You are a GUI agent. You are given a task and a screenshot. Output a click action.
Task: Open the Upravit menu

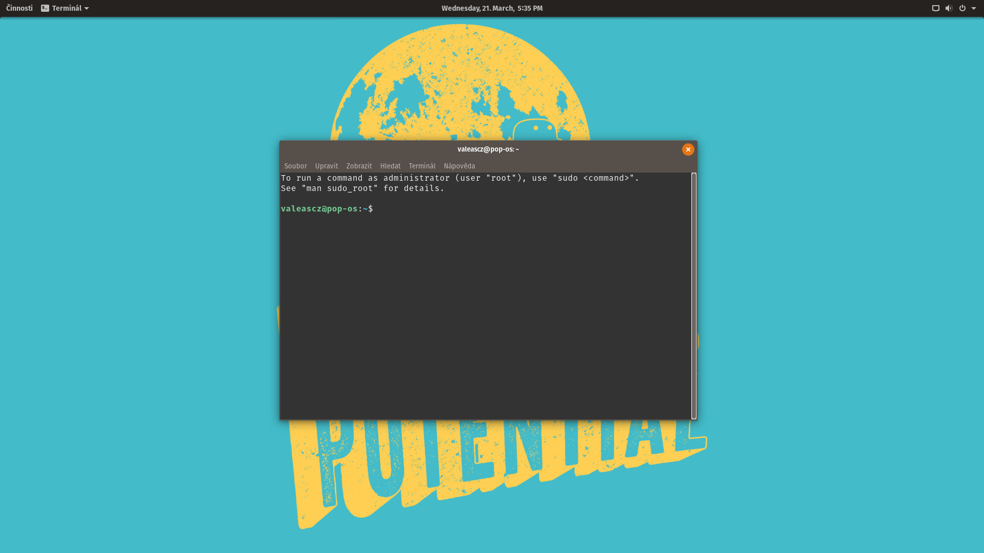pyautogui.click(x=326, y=166)
